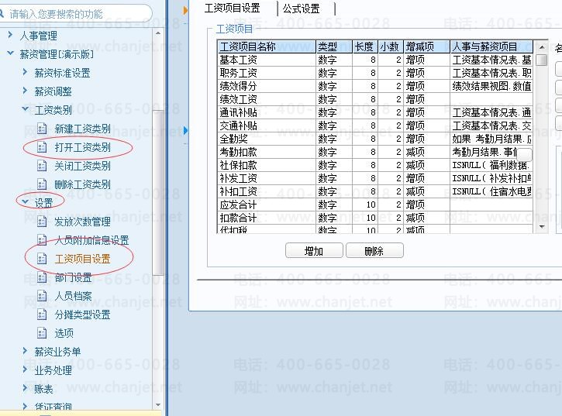Viewport: 562px width, 416px height.
Task: Click the document icon beside 人员档案
Action: [42, 296]
